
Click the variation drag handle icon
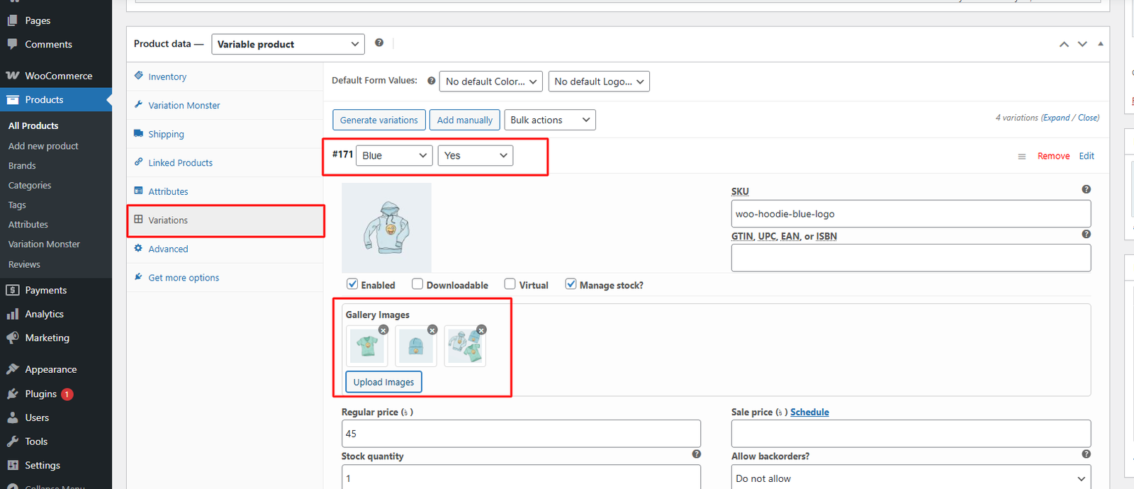click(x=1021, y=157)
